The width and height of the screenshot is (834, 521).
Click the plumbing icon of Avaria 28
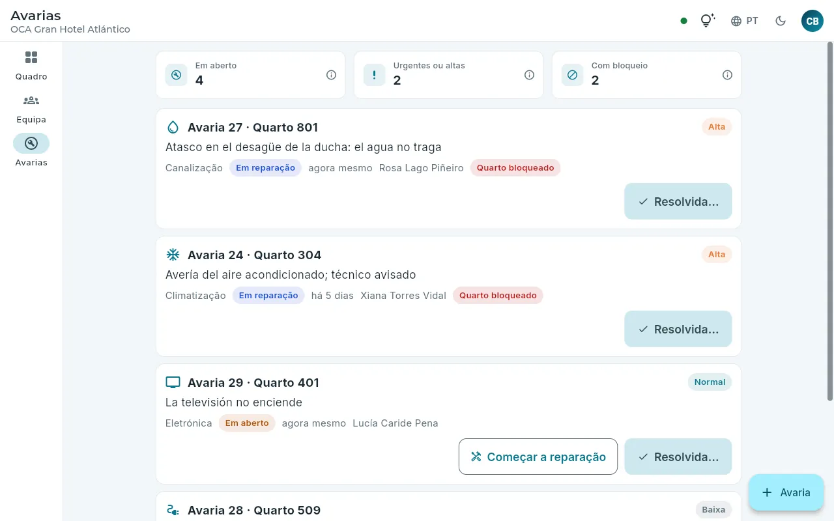(173, 510)
